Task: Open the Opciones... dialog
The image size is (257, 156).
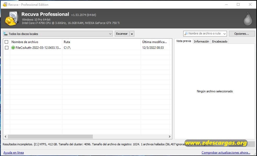Action: 242,34
